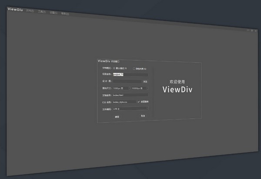
Task: Click the canvas height spinner arrows
Action: click(147, 88)
